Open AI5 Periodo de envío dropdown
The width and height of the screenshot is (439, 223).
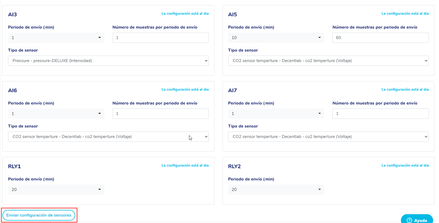pos(276,38)
